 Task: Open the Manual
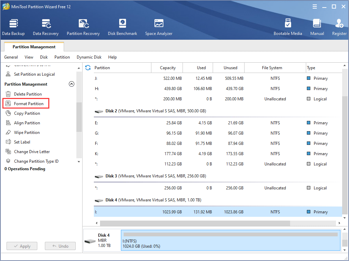click(x=317, y=27)
